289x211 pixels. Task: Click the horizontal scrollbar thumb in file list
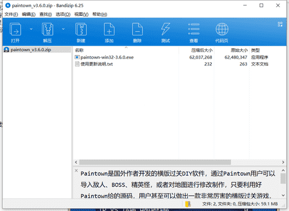pos(155,162)
